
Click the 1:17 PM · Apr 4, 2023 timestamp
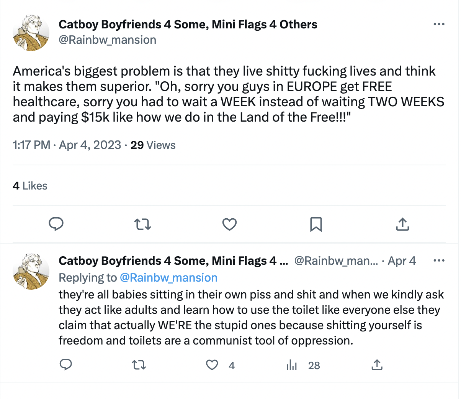point(67,145)
